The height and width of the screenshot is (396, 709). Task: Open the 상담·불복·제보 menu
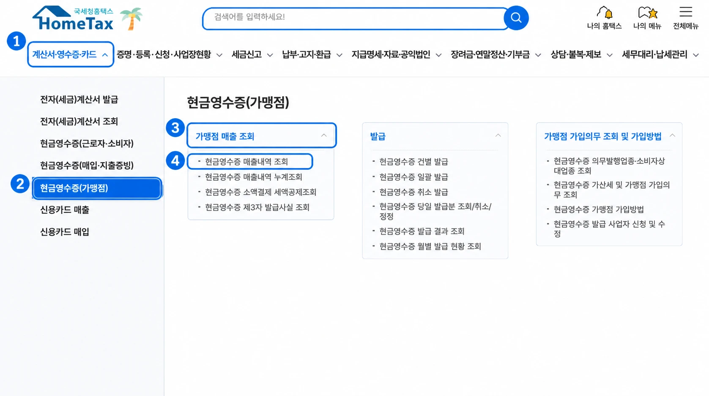tap(581, 54)
